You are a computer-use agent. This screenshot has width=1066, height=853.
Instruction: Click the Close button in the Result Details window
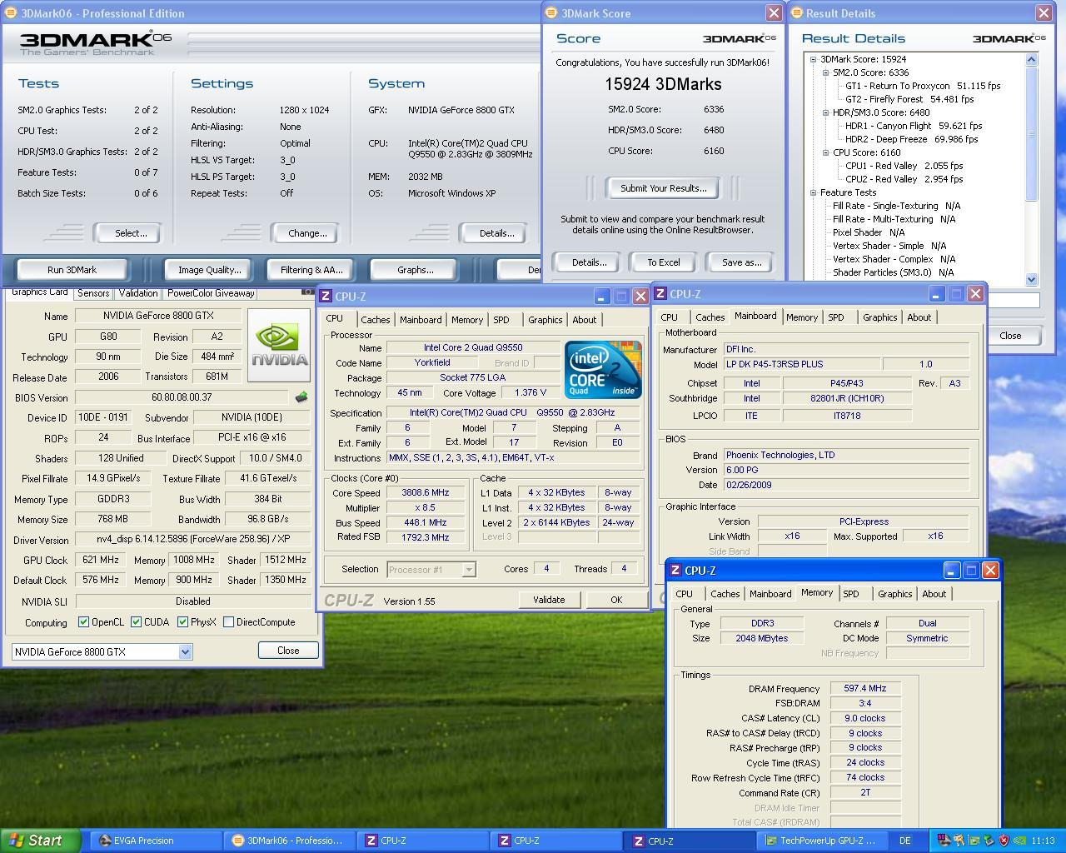(x=1010, y=336)
